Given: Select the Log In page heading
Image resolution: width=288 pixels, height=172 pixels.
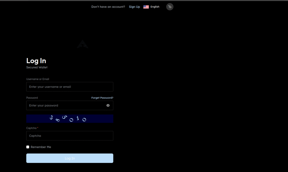Looking at the screenshot, I should click(x=36, y=61).
